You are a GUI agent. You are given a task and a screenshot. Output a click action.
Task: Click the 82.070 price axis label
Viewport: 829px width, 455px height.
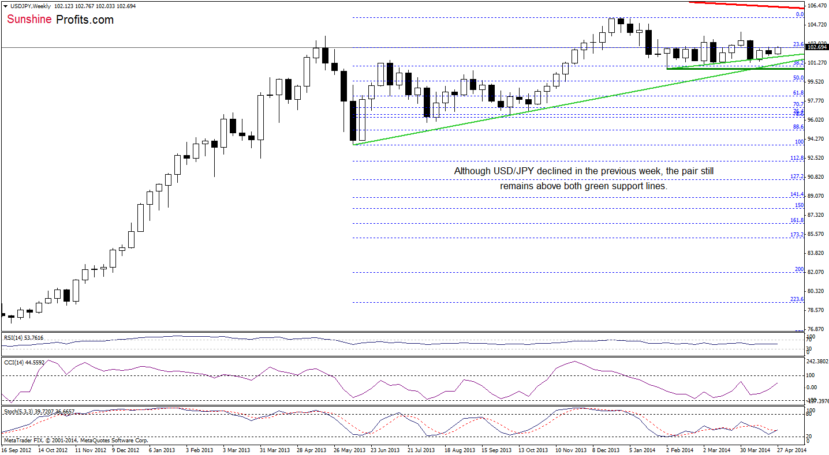(816, 272)
